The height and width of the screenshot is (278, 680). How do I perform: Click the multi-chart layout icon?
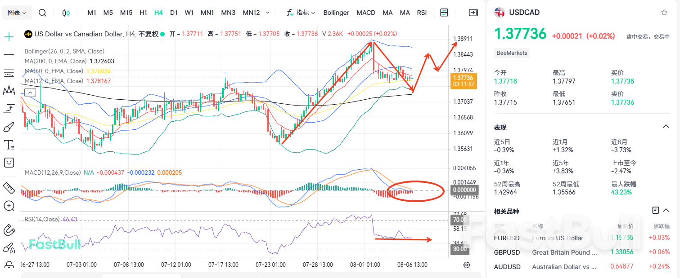point(444,13)
